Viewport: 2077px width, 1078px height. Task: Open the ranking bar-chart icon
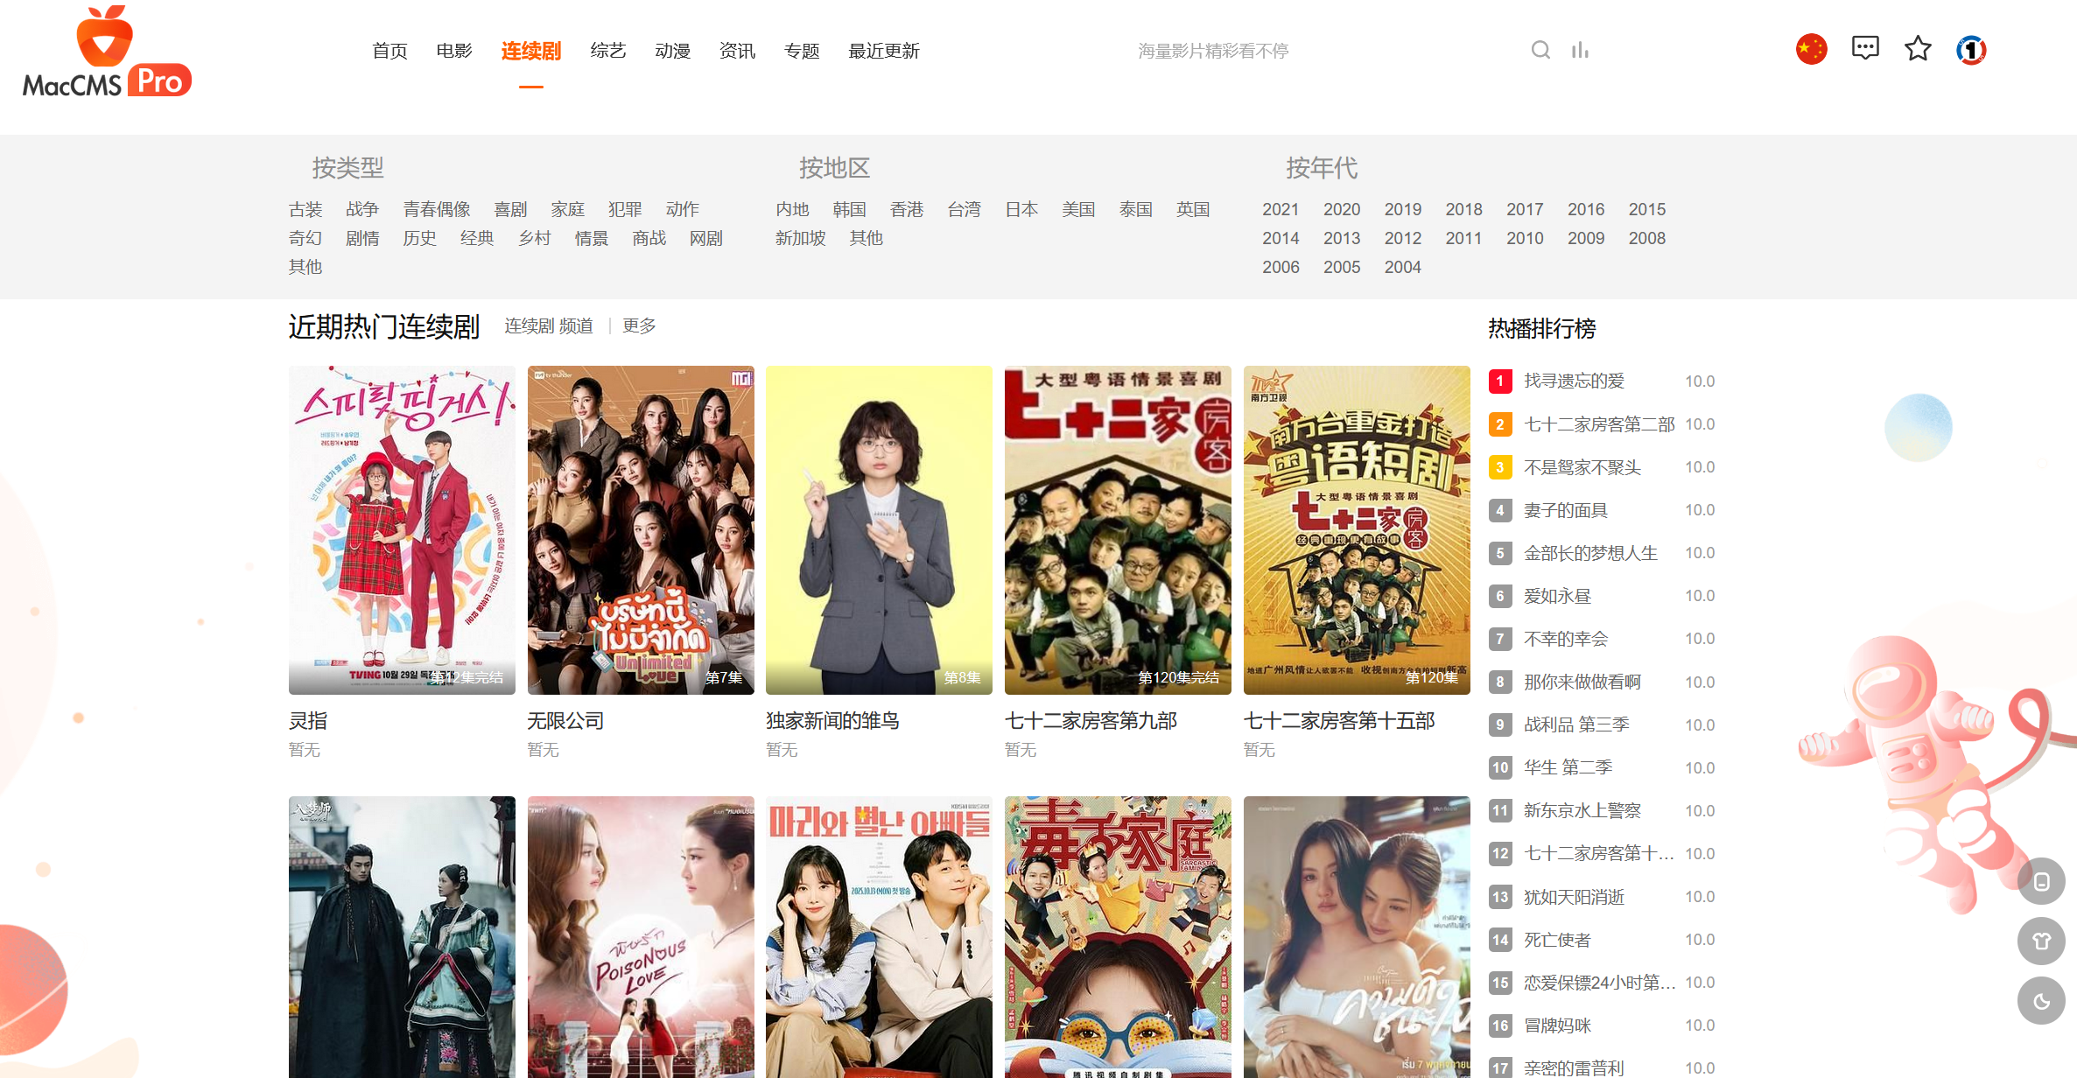tap(1580, 50)
